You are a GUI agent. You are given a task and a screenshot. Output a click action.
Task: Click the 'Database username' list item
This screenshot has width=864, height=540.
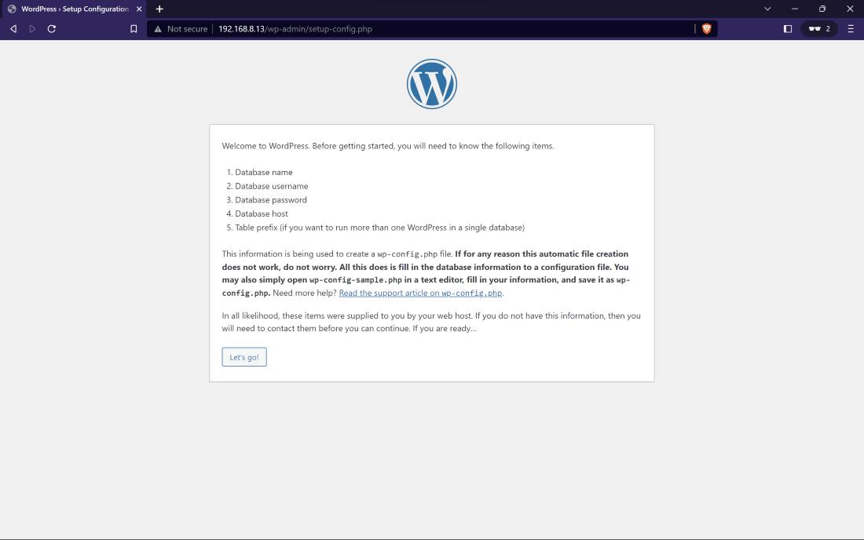[272, 186]
